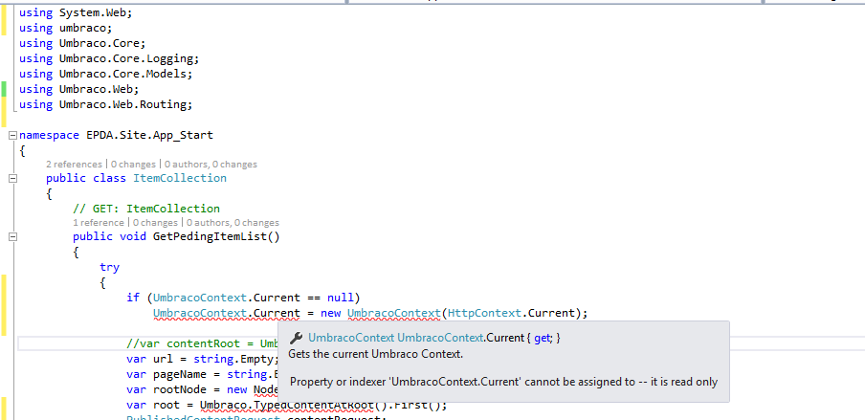Image resolution: width=865 pixels, height=420 pixels.
Task: Click 'var url = string.Empty' line
Action: [203, 360]
